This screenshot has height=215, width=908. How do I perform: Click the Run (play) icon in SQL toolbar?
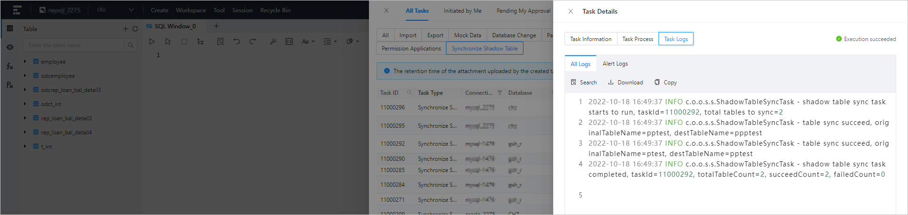coord(152,41)
